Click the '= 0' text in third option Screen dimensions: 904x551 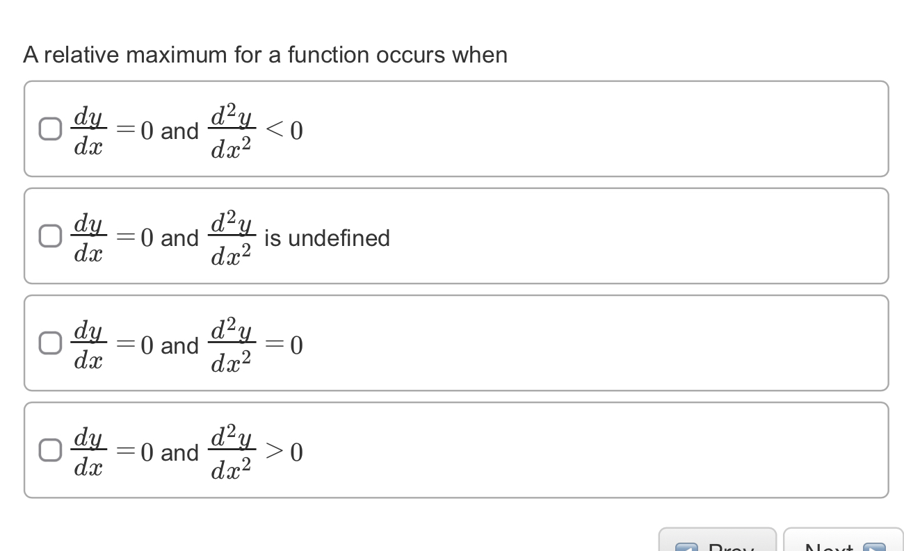tap(285, 345)
